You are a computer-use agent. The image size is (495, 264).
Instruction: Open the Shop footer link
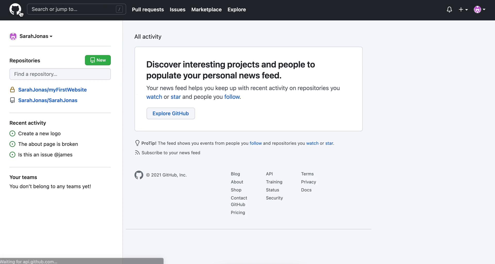pyautogui.click(x=236, y=190)
